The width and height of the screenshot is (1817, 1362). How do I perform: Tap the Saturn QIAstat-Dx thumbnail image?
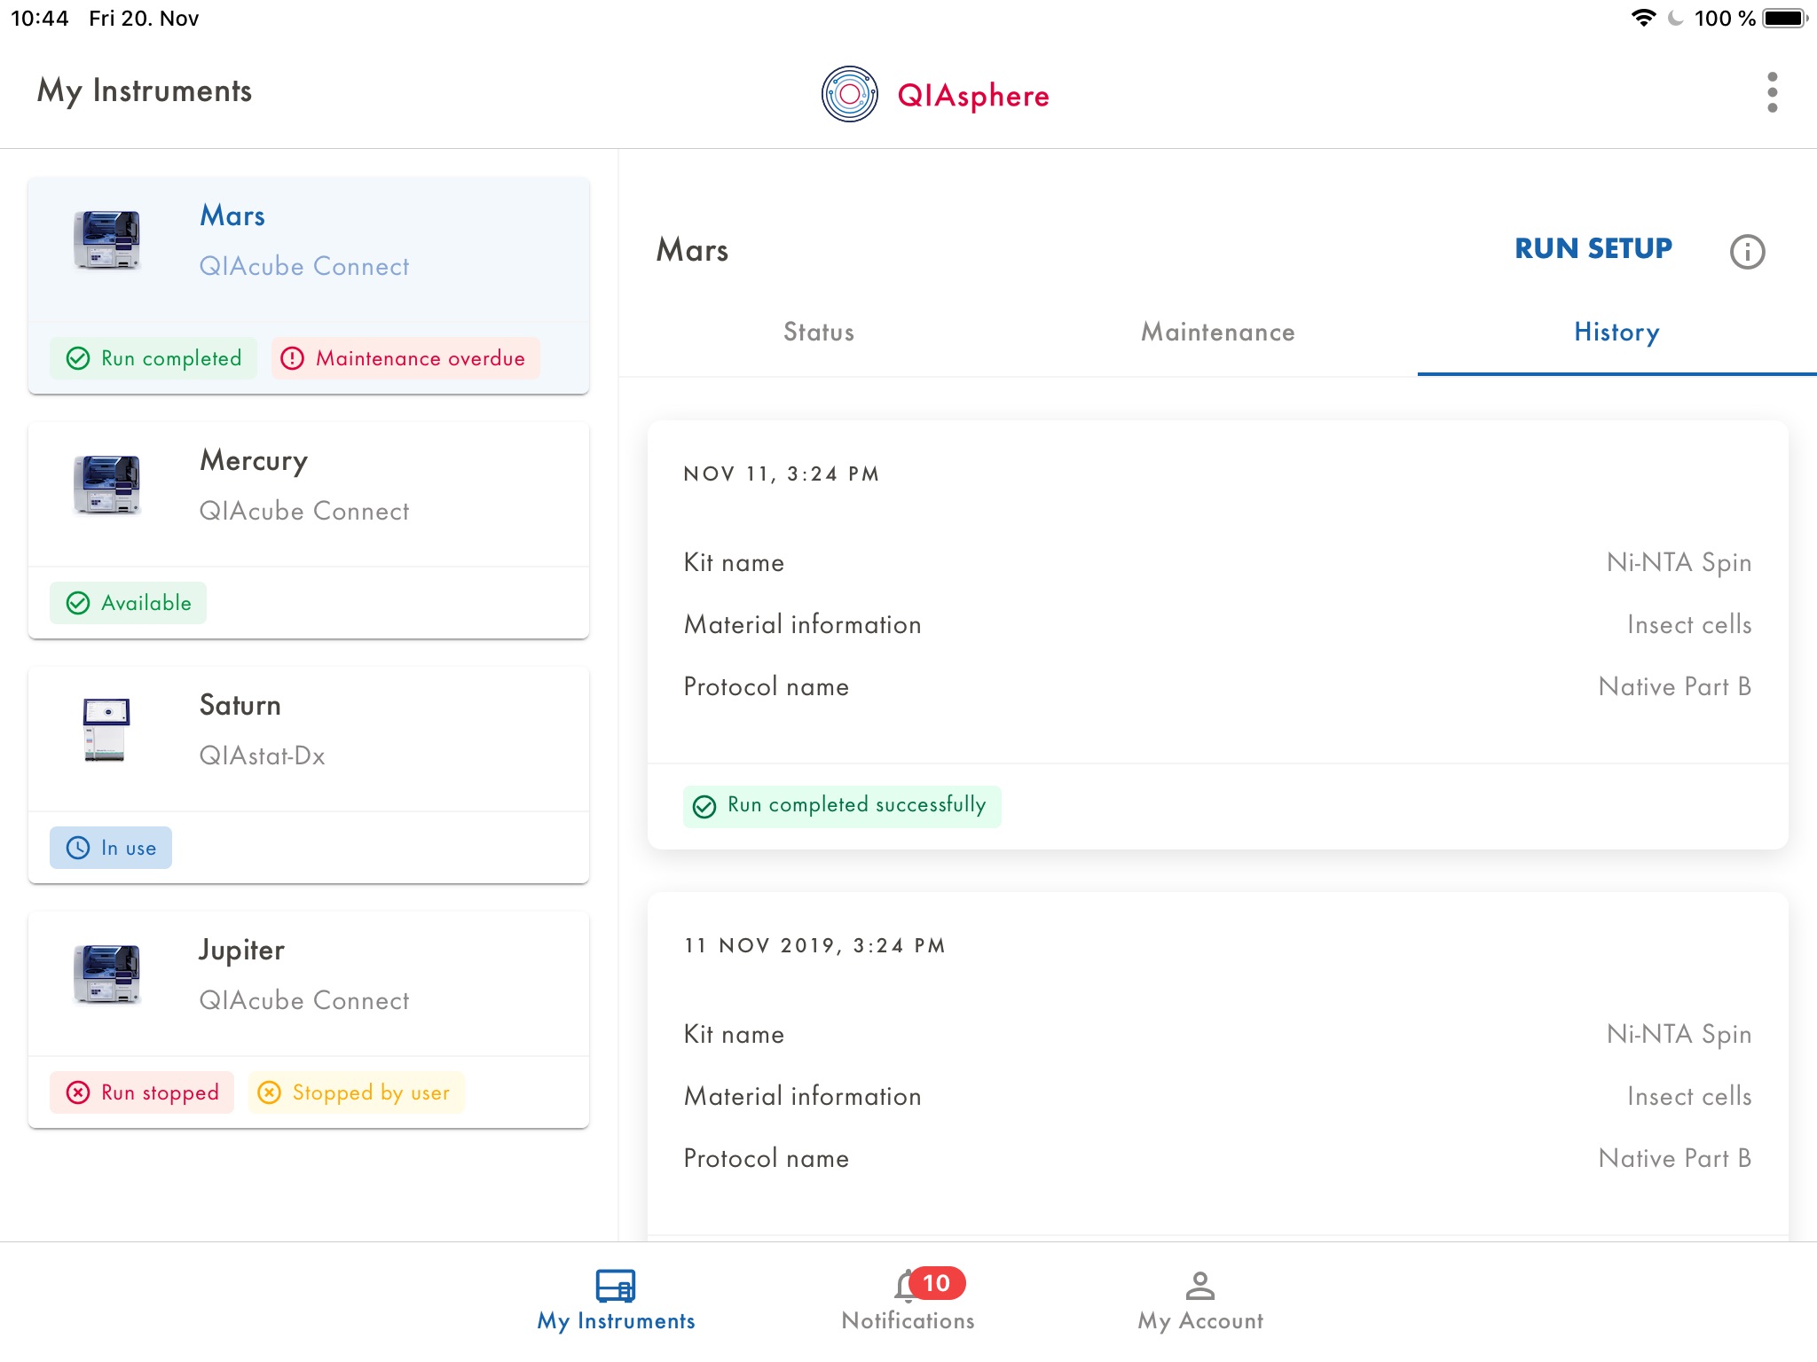tap(106, 729)
